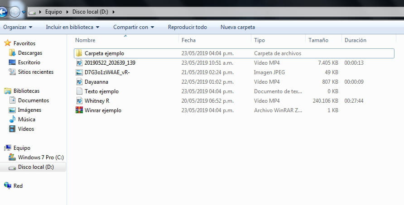Screen dimensions: 404x205
Task: Click the 20190522_202639_139 video file icon
Action: pyautogui.click(x=79, y=62)
